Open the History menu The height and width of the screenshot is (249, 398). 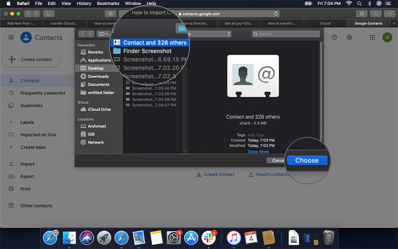(x=84, y=3)
